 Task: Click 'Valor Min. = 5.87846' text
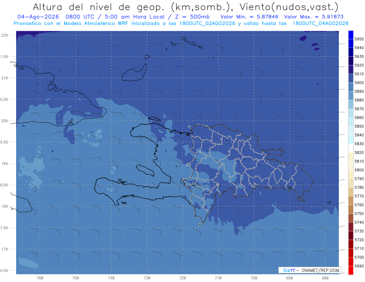(249, 17)
